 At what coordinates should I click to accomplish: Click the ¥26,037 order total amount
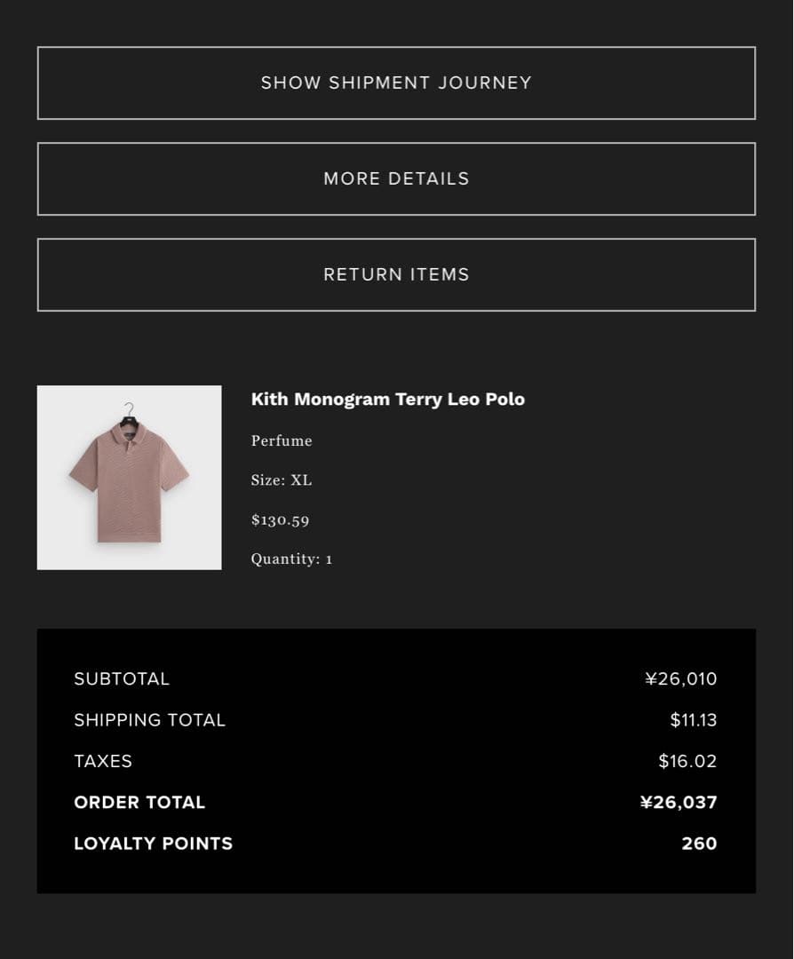(679, 802)
